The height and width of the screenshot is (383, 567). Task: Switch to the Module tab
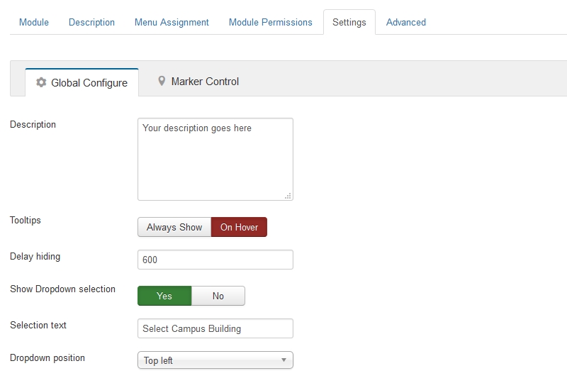pyautogui.click(x=34, y=23)
